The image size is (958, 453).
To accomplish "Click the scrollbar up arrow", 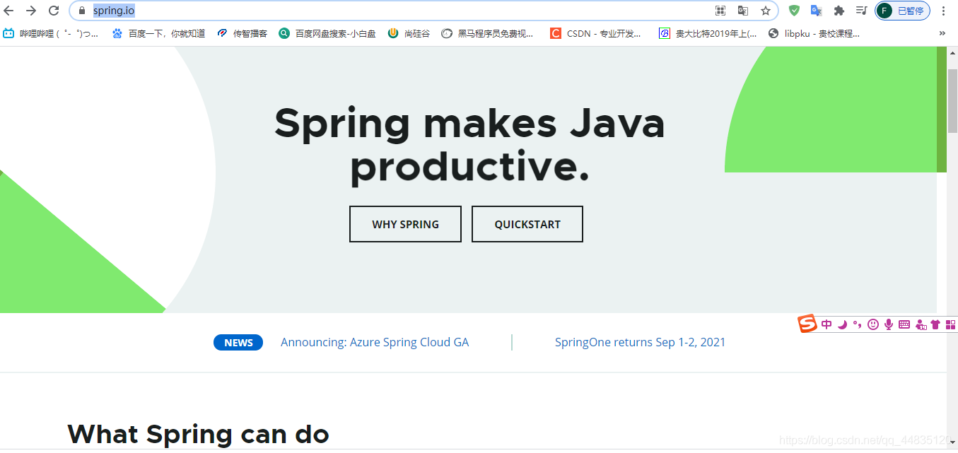I will [x=952, y=54].
